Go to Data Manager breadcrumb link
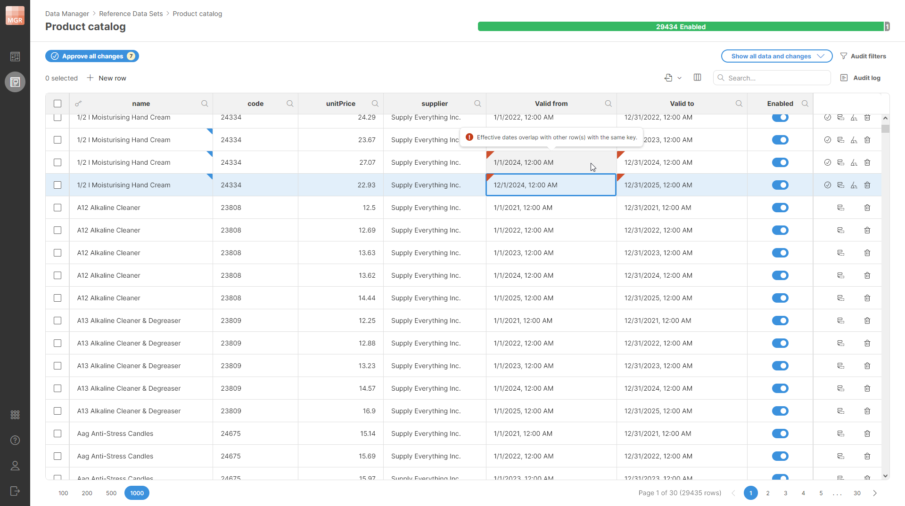 click(67, 14)
